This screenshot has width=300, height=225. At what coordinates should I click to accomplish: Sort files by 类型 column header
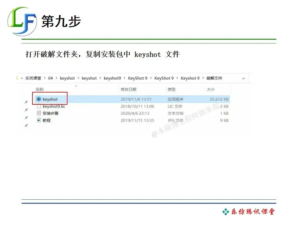point(172,89)
